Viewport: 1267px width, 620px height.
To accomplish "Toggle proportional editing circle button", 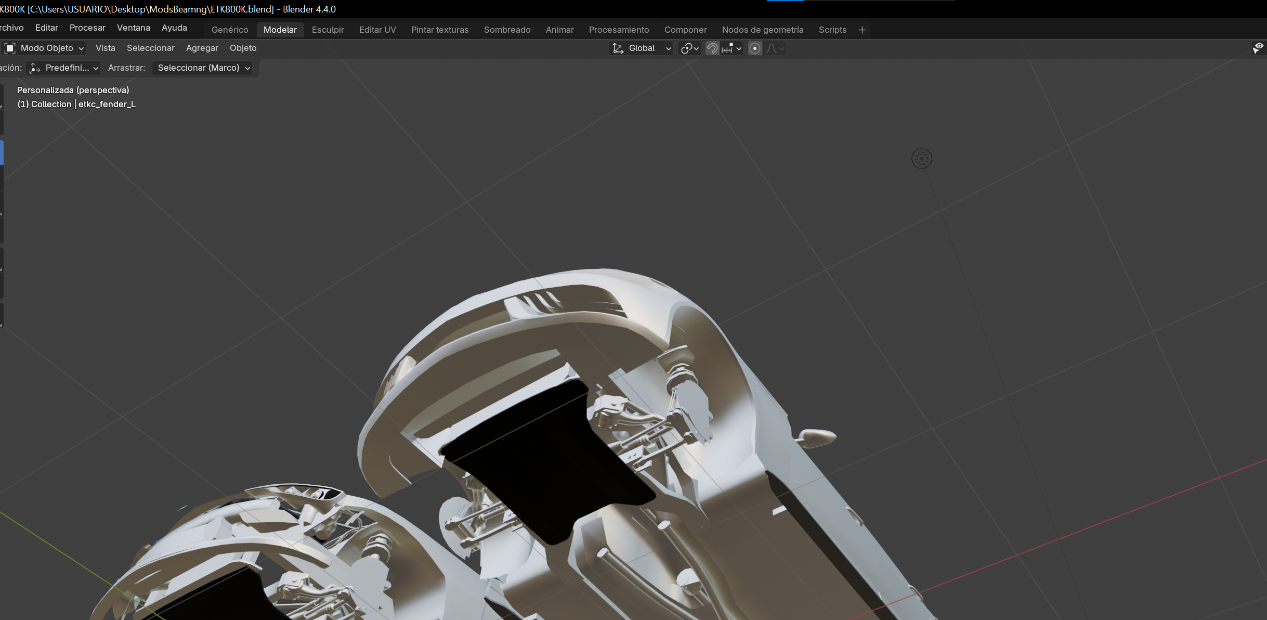I will click(x=755, y=48).
